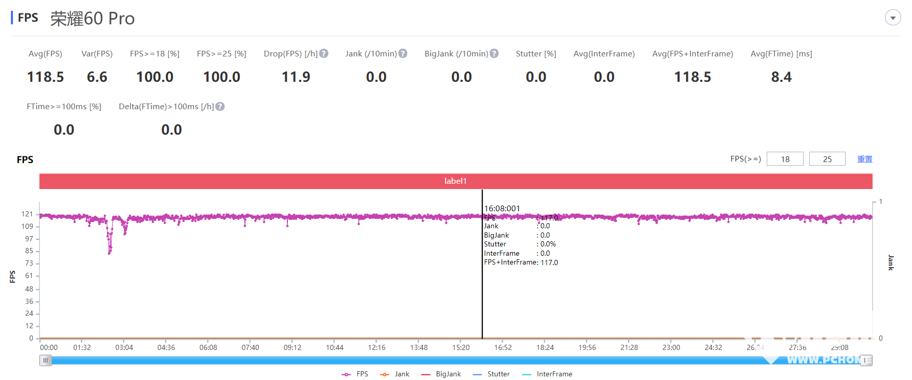Click help icon next to Drop(FPS)
This screenshot has height=380, width=912.
coord(324,53)
